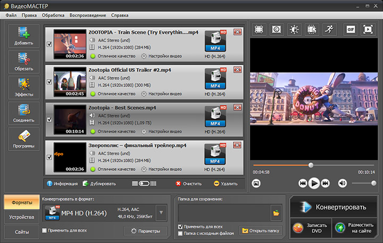Click the video playback progress slider handle
The height and width of the screenshot is (243, 383).
(x=311, y=165)
